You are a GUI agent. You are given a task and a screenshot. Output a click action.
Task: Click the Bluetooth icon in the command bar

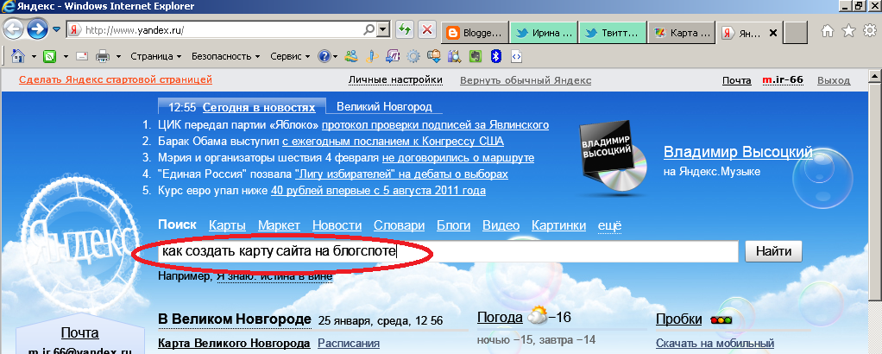[495, 56]
